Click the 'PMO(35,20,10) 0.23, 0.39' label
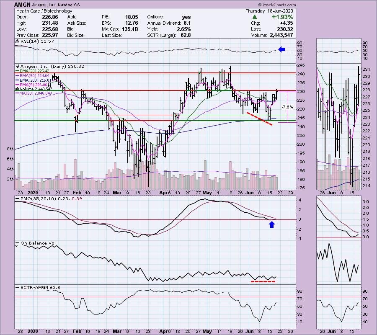Image resolution: width=377 pixels, height=335 pixels. click(50, 199)
